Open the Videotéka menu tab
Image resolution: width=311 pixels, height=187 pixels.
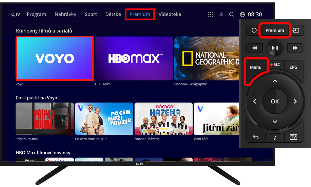[x=170, y=14]
